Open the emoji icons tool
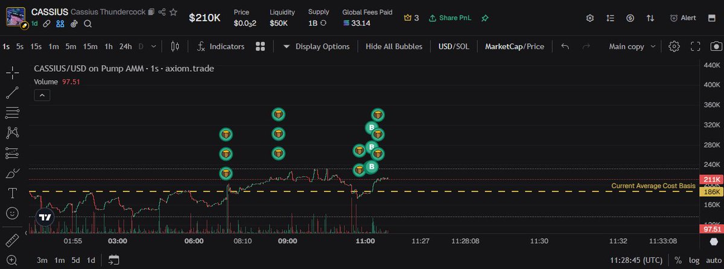 tap(12, 213)
